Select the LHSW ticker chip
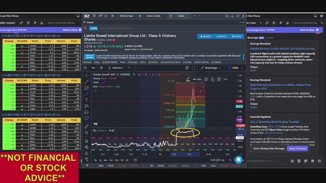326x183 pixels. pyautogui.click(x=93, y=28)
